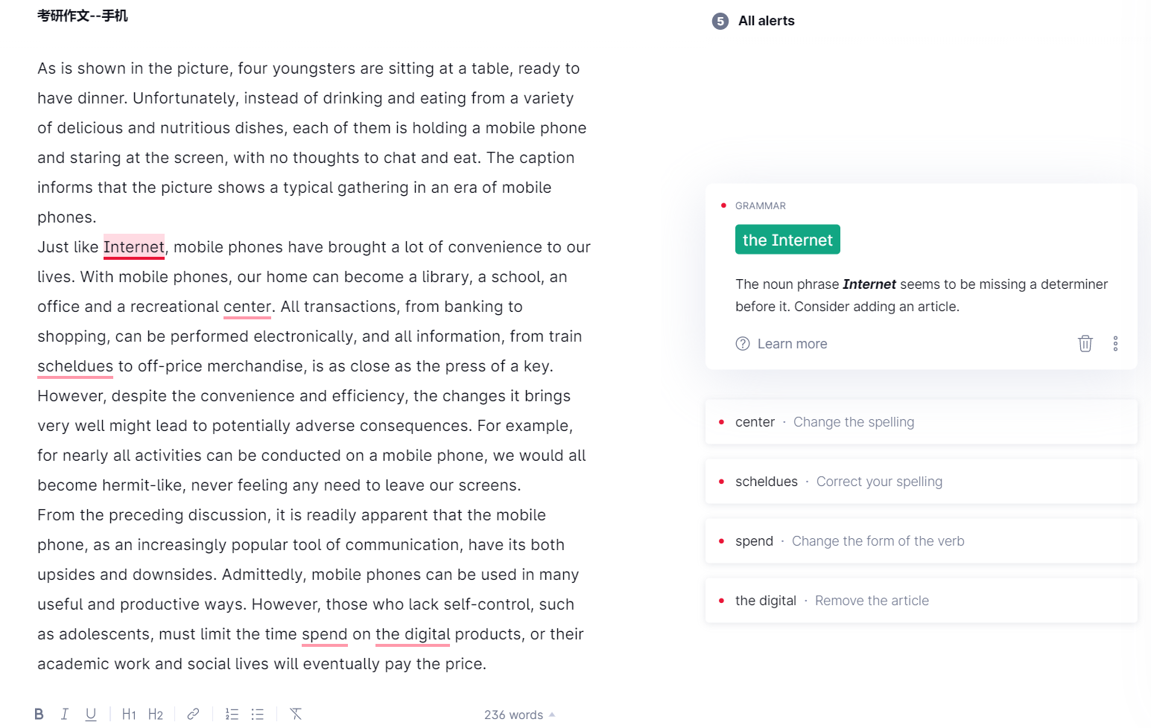
Task: Open the All alerts tab
Action: tap(765, 21)
